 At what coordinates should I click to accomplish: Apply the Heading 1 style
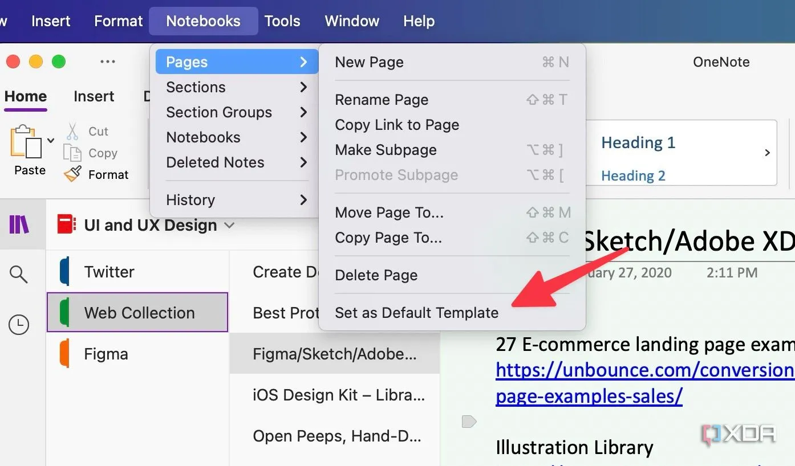point(638,142)
